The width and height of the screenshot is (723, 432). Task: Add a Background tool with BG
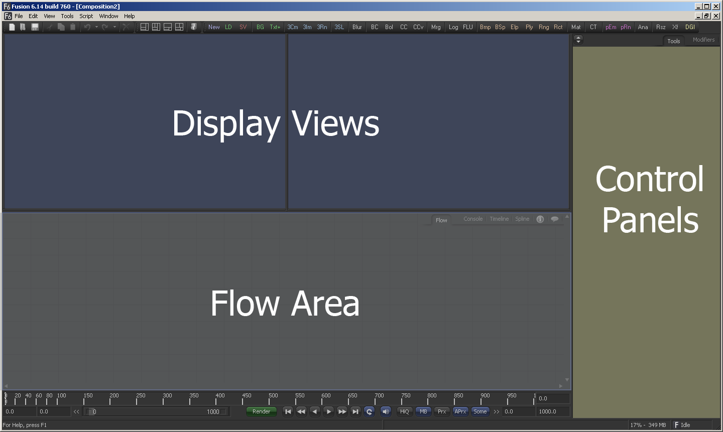[x=260, y=27]
